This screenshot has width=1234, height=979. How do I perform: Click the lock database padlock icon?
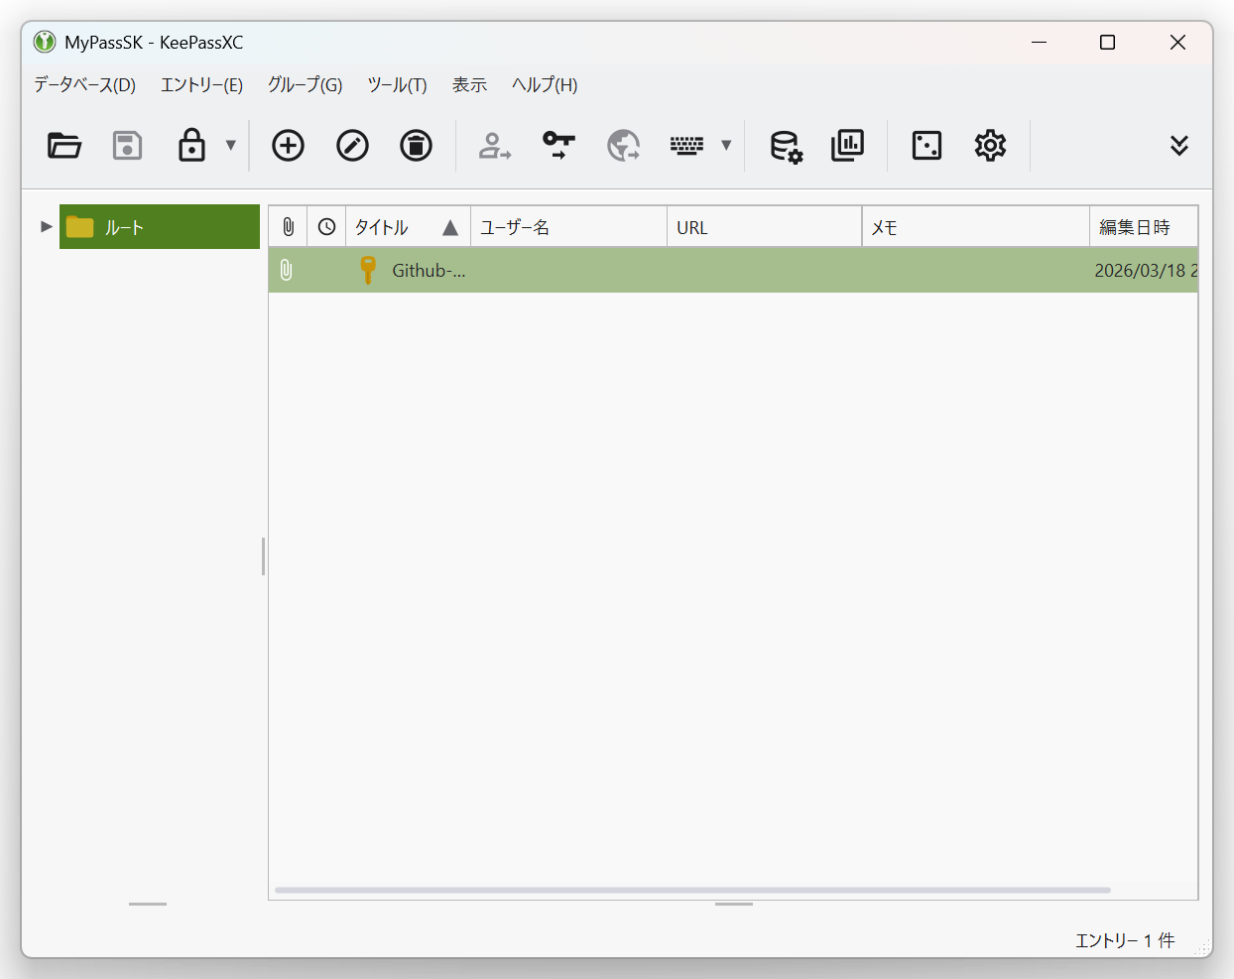(x=191, y=146)
